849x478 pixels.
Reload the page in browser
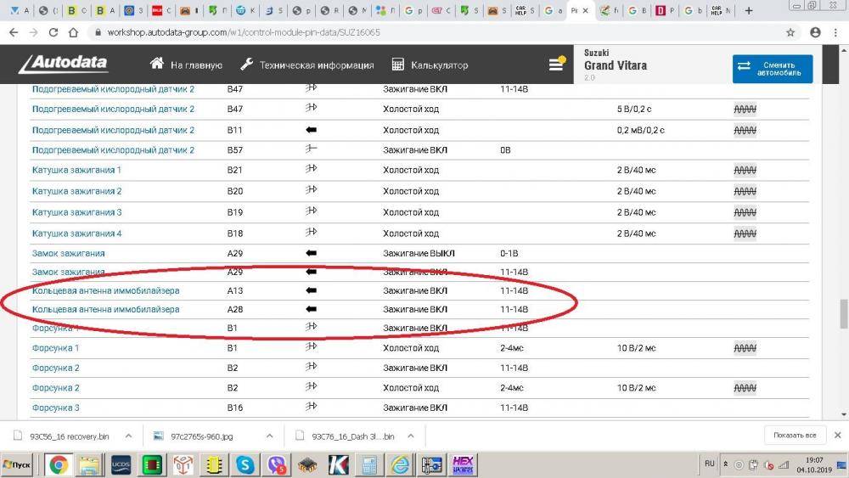[53, 32]
